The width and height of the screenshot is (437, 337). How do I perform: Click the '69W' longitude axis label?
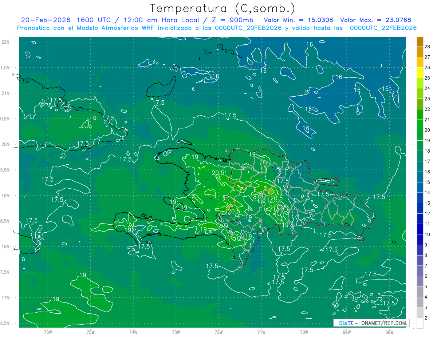(346, 332)
